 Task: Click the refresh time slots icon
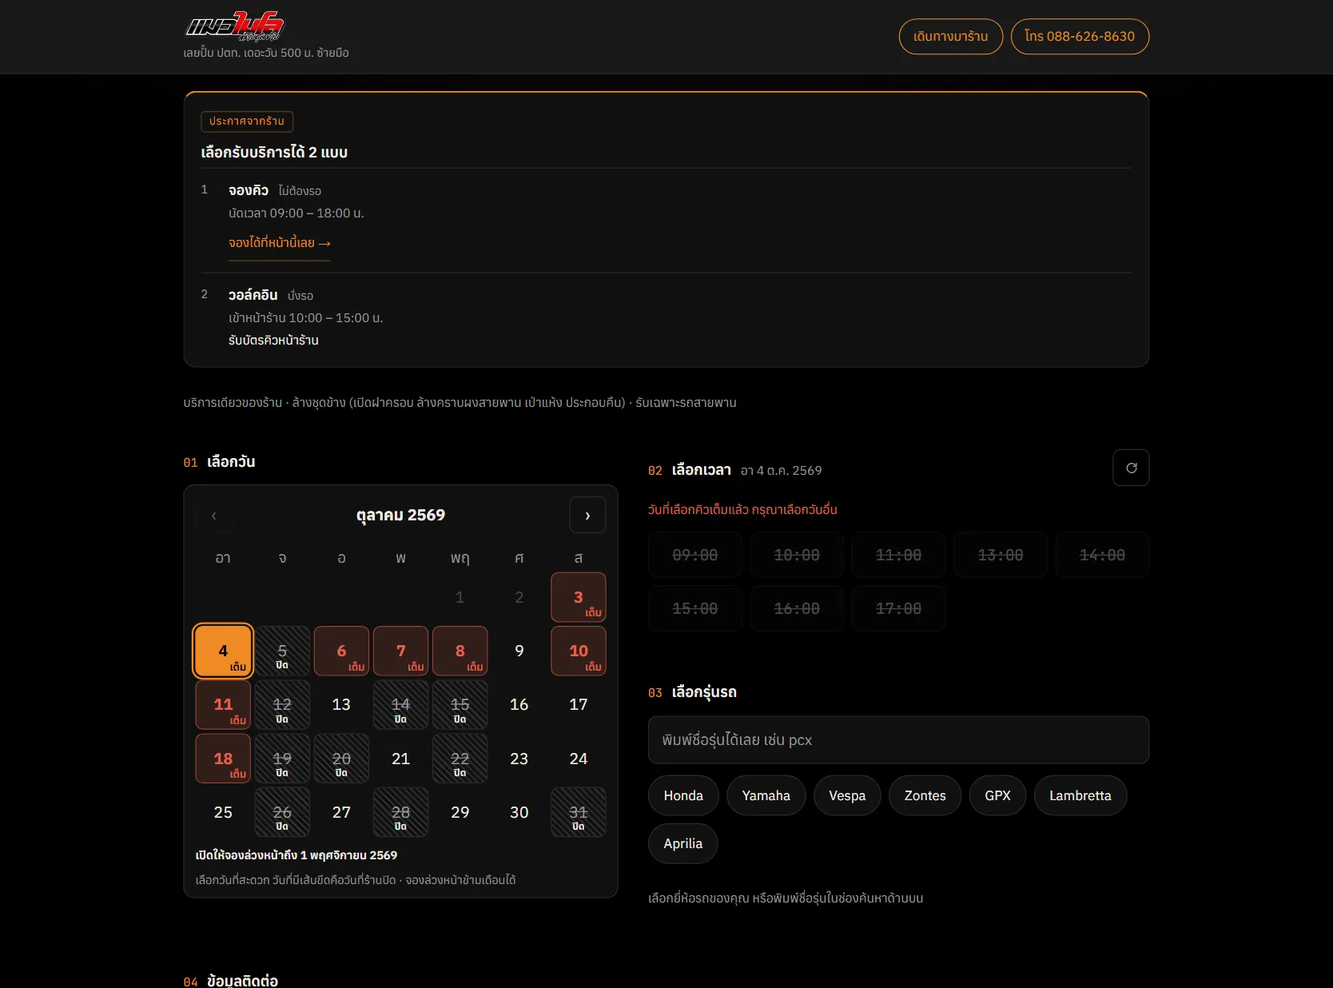point(1131,468)
